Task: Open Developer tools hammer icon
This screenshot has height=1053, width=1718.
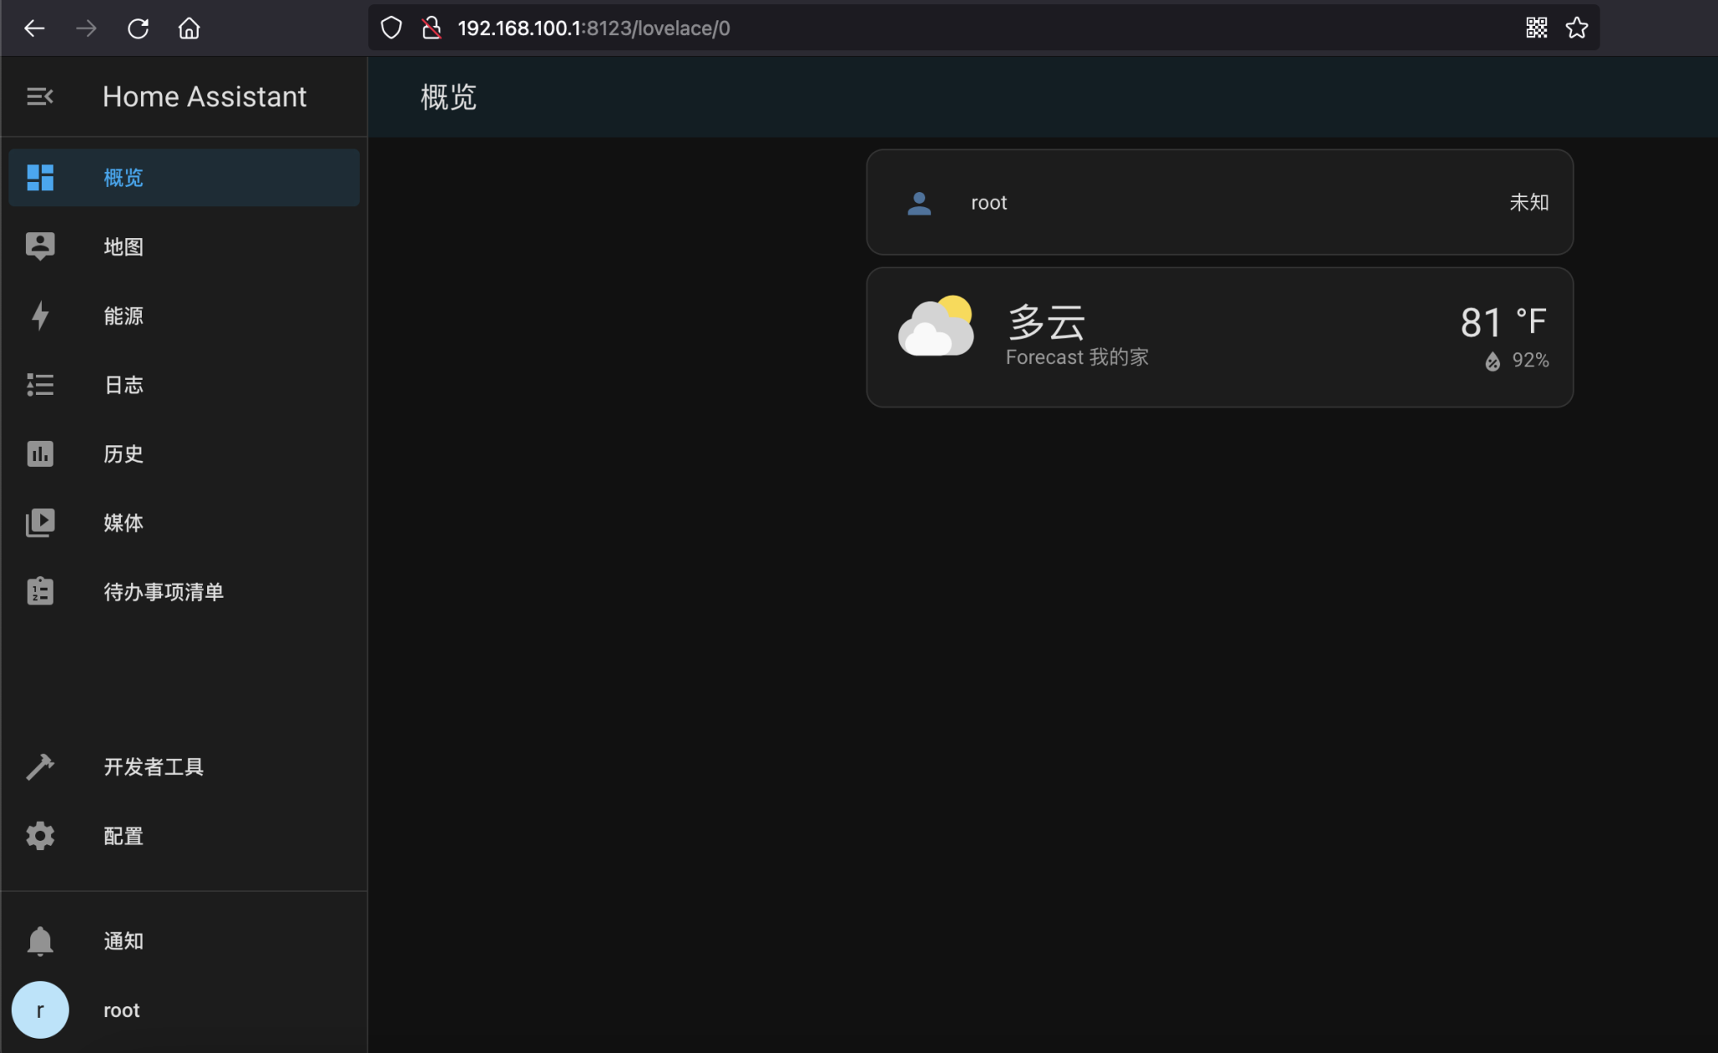Action: (40, 766)
